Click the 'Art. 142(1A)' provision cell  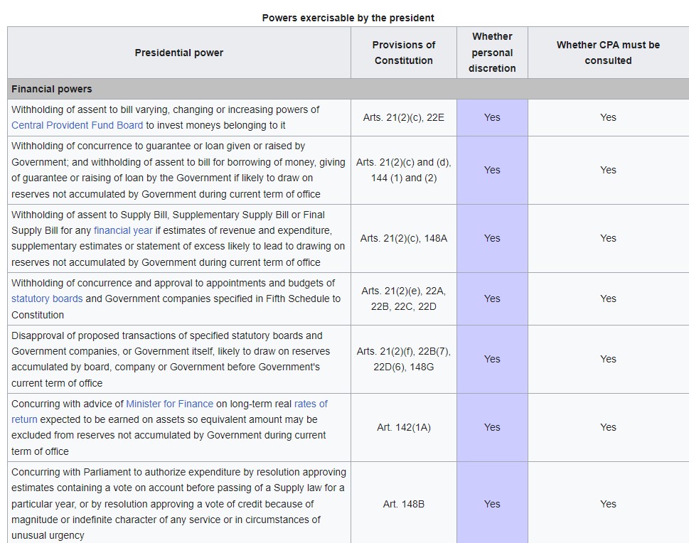click(403, 427)
